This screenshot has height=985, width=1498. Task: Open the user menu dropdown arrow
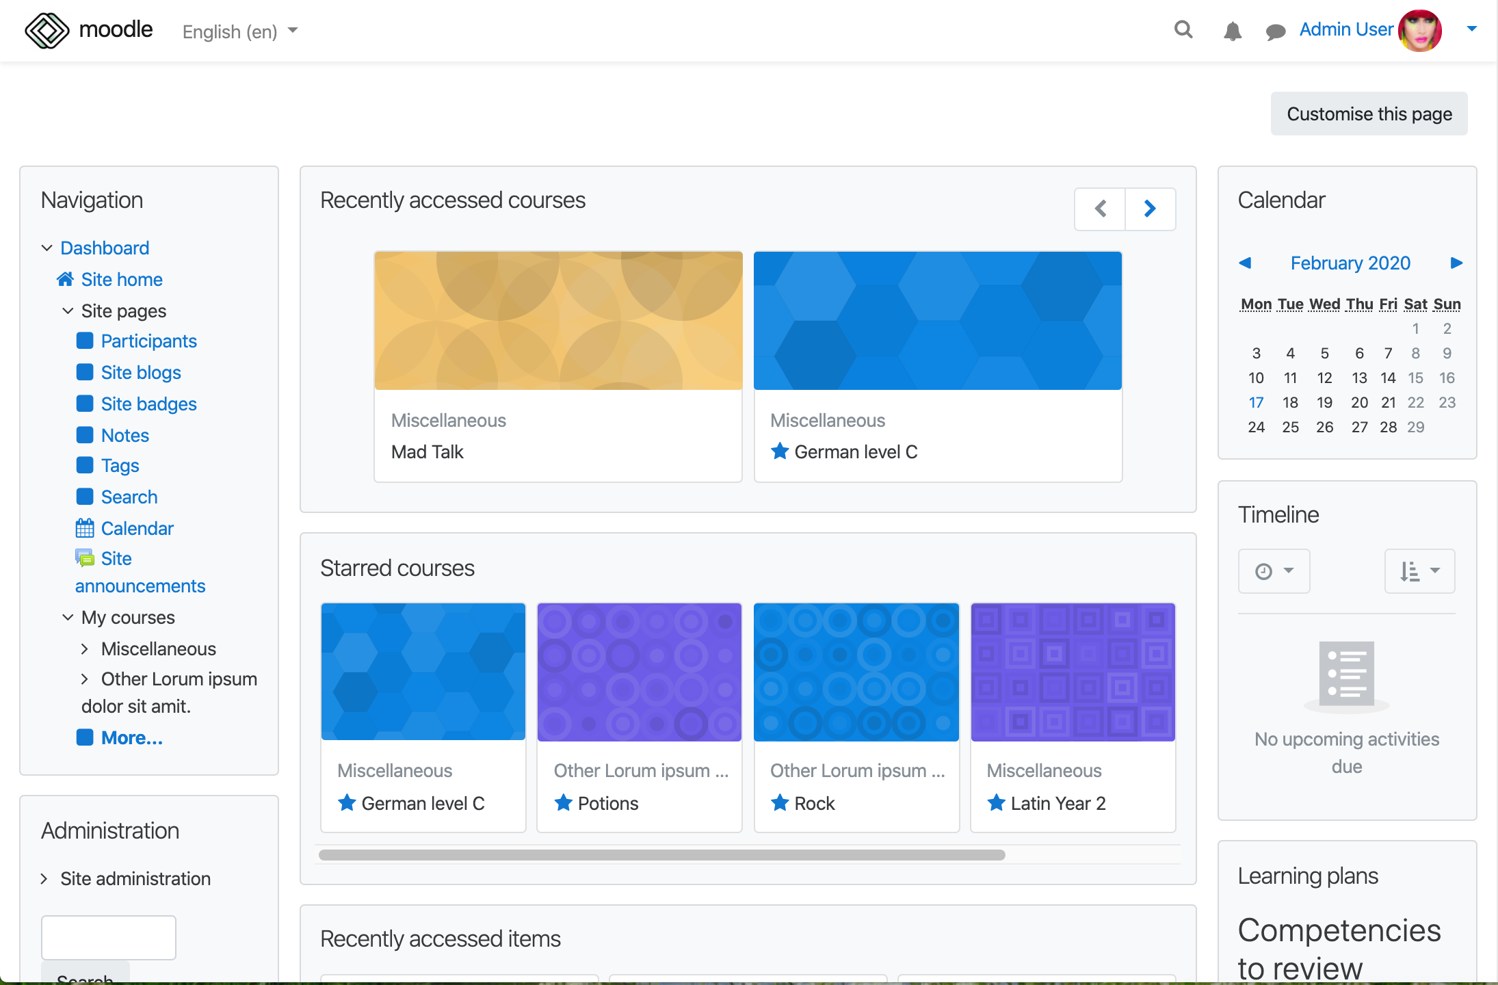point(1472,29)
